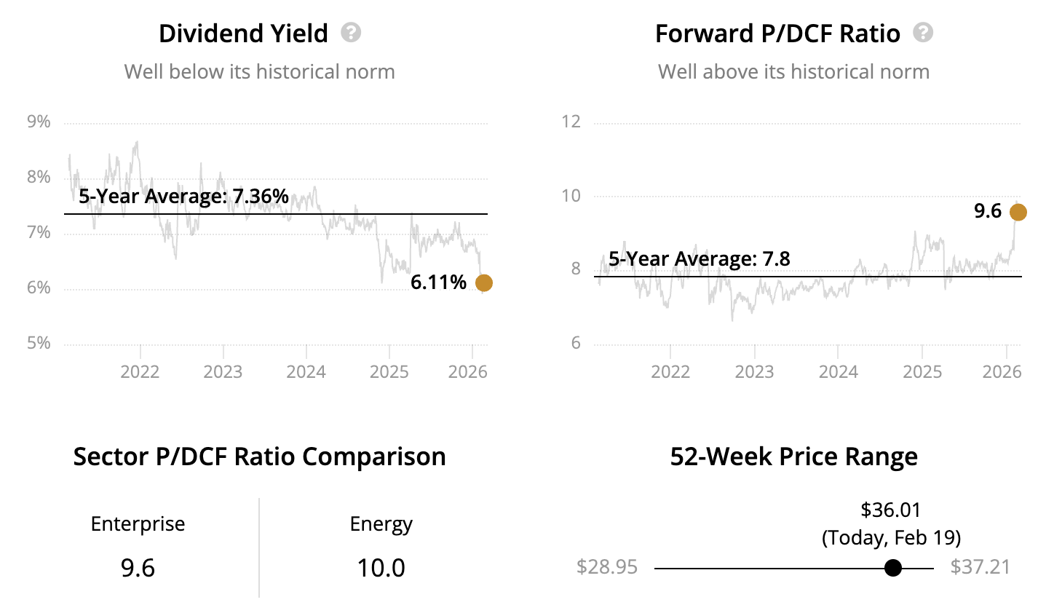This screenshot has height=613, width=1038.
Task: Click the 6.11% dividend yield marker dot
Action: point(483,282)
